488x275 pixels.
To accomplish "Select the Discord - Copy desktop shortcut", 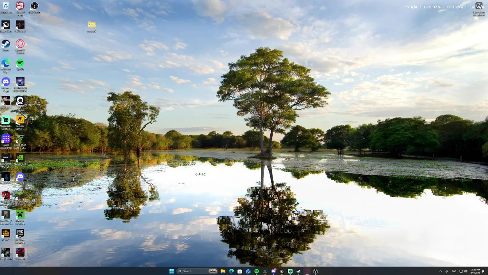I will click(6, 85).
